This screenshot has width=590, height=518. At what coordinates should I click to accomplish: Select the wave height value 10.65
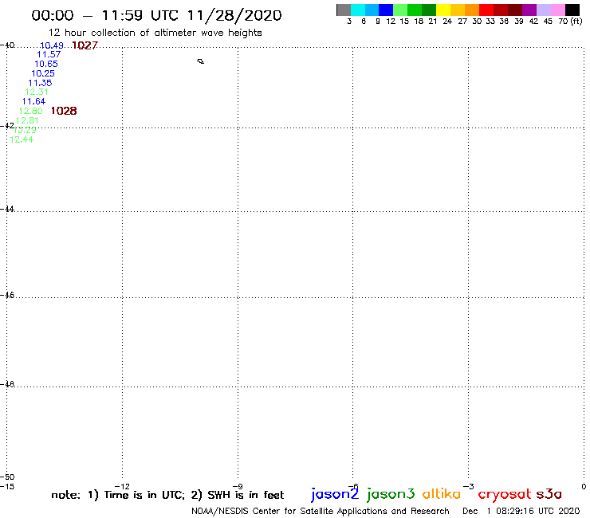(x=46, y=64)
